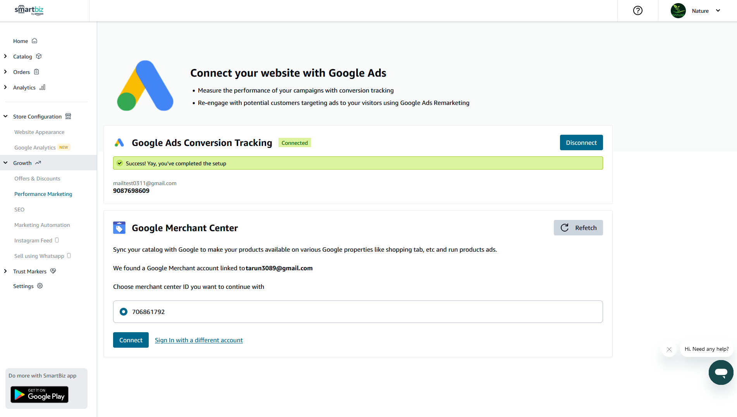
Task: Click the Connected status badge
Action: pos(295,143)
